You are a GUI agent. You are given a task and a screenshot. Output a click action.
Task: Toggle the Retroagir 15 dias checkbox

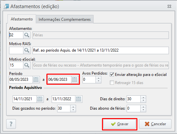point(112,83)
